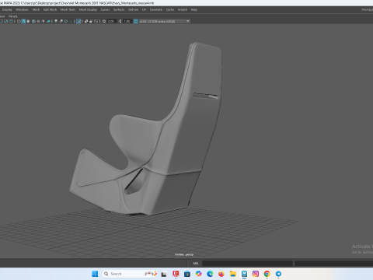373x280 pixels.
Task: Click the exposure control icon beside 0.00
Action: point(104,21)
